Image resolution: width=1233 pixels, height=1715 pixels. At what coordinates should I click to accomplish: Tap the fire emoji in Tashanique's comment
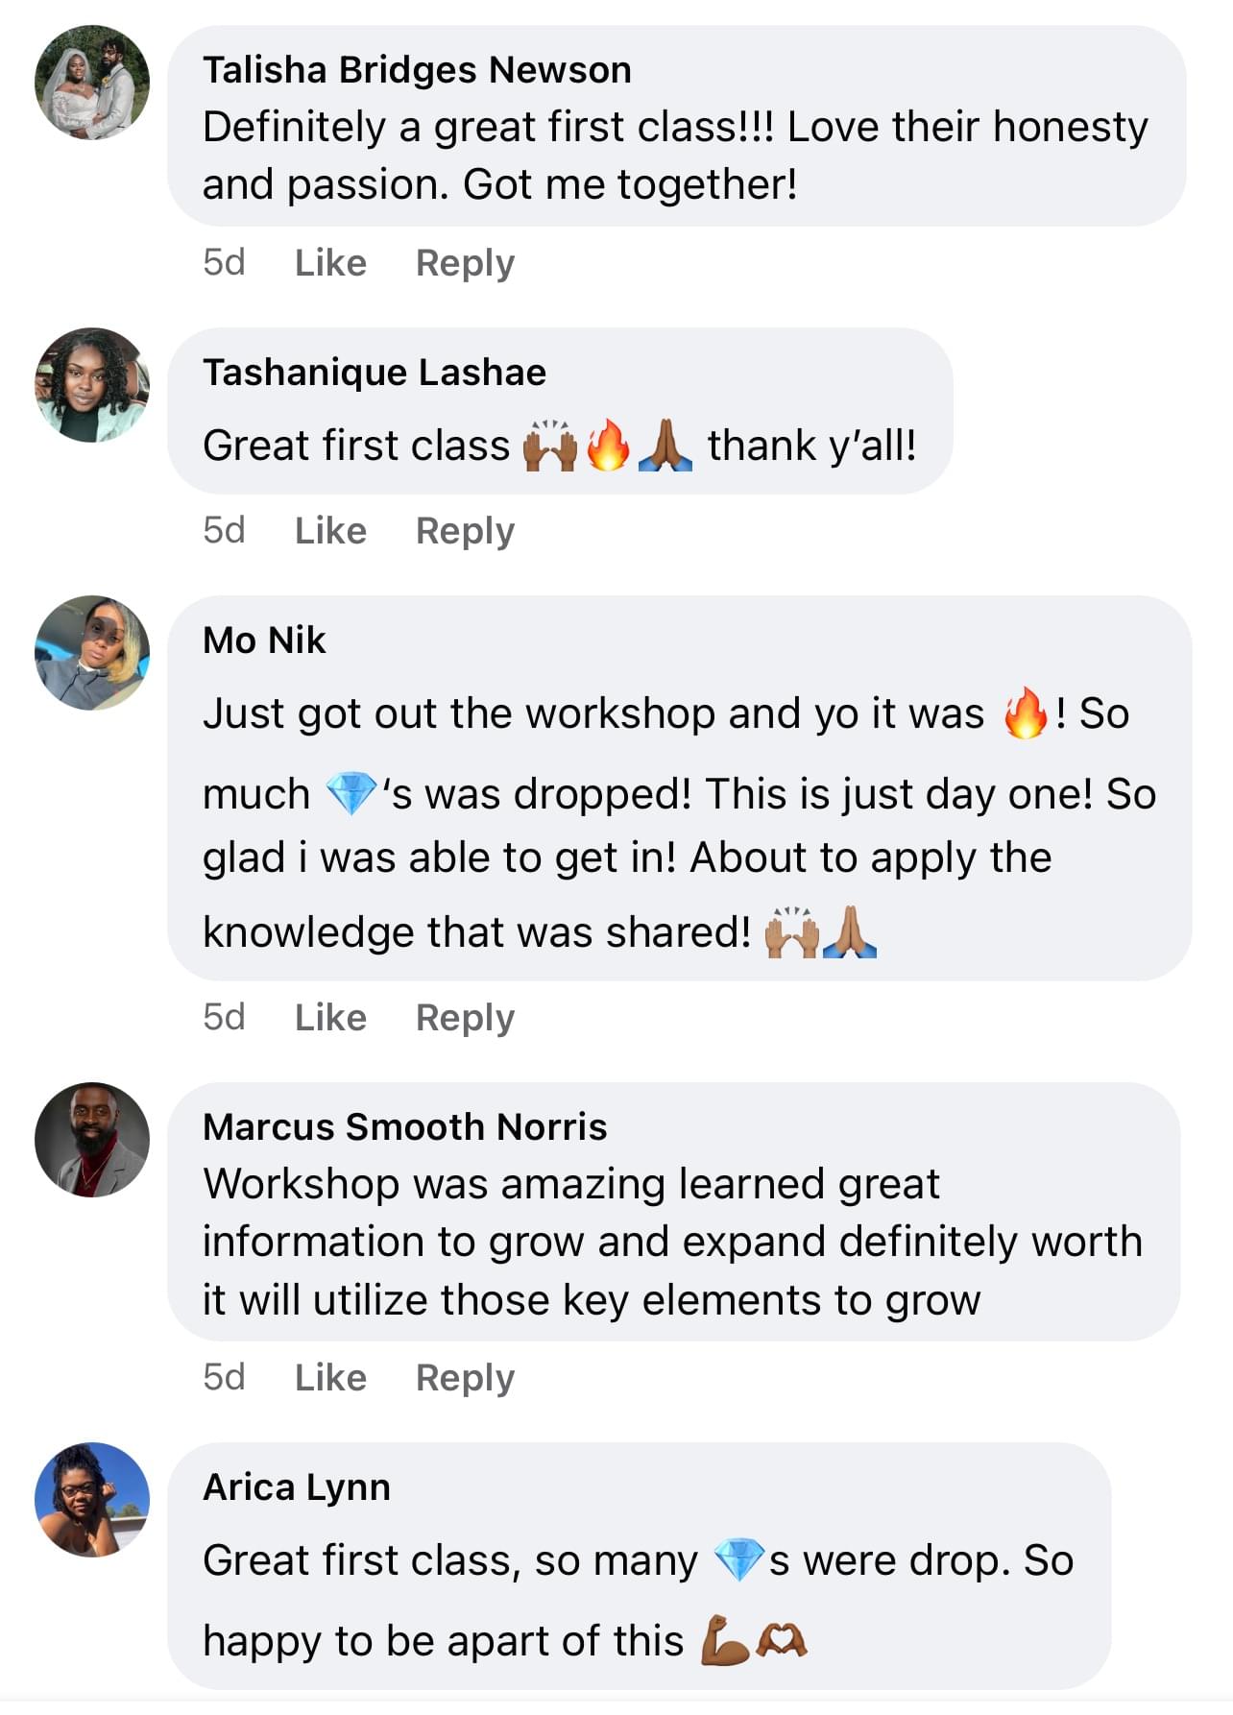(x=608, y=446)
